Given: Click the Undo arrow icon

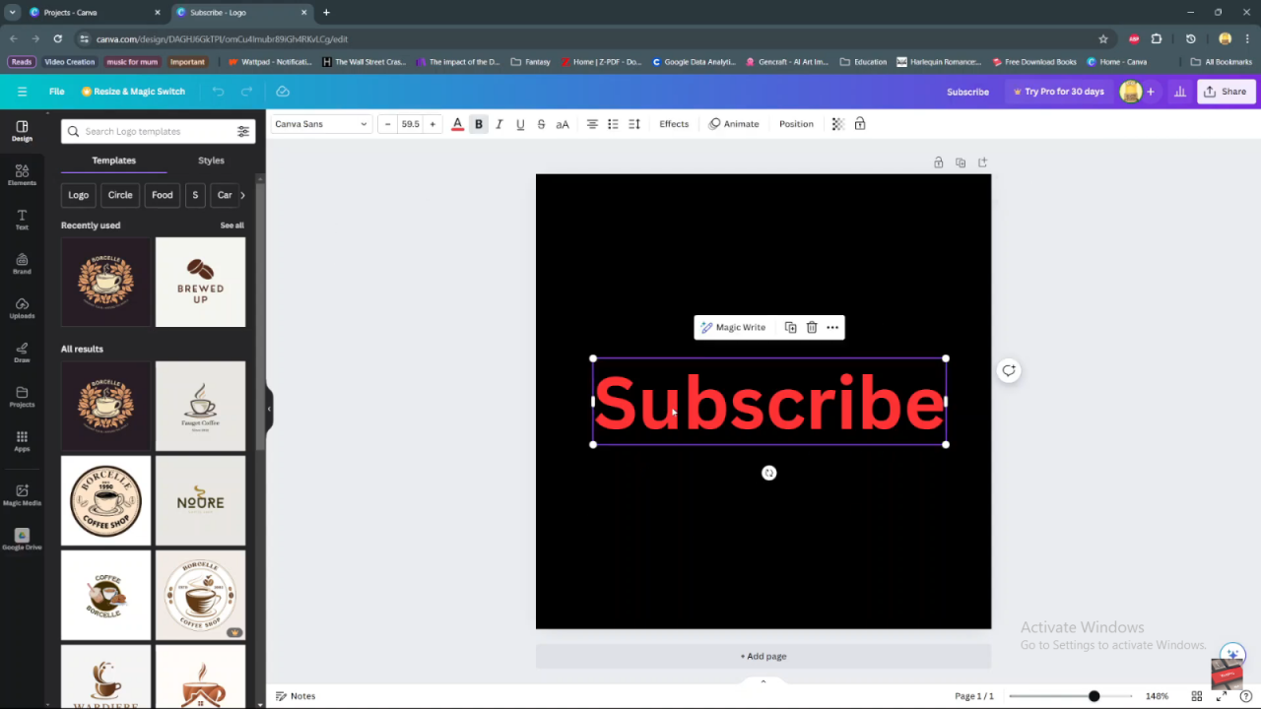Looking at the screenshot, I should [x=218, y=92].
